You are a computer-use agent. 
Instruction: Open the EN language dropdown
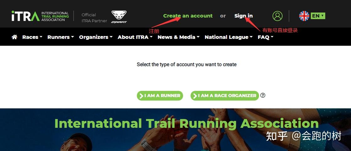pyautogui.click(x=318, y=16)
